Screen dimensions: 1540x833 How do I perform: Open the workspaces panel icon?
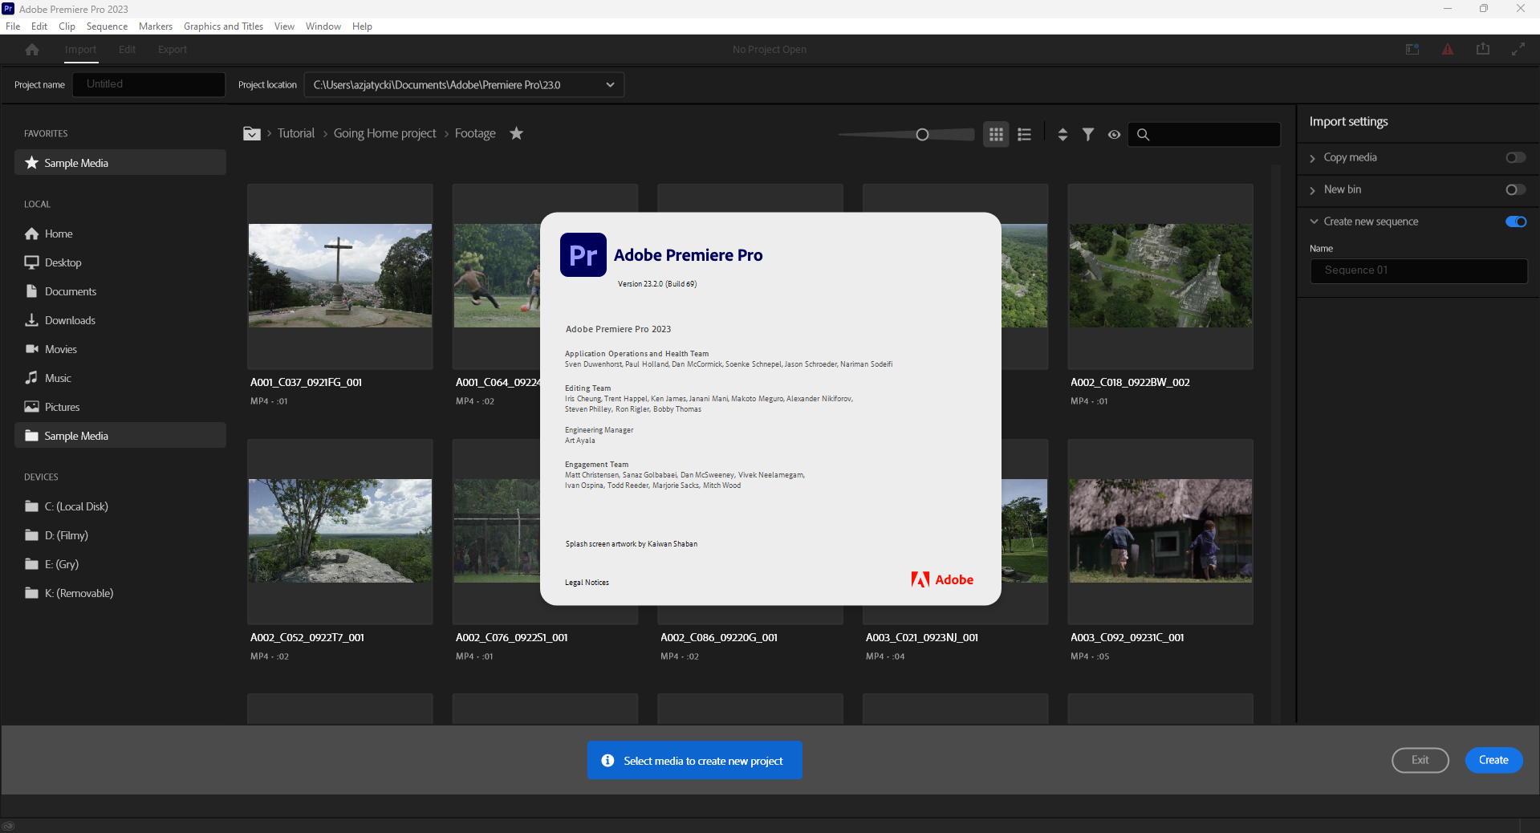[x=1412, y=50]
